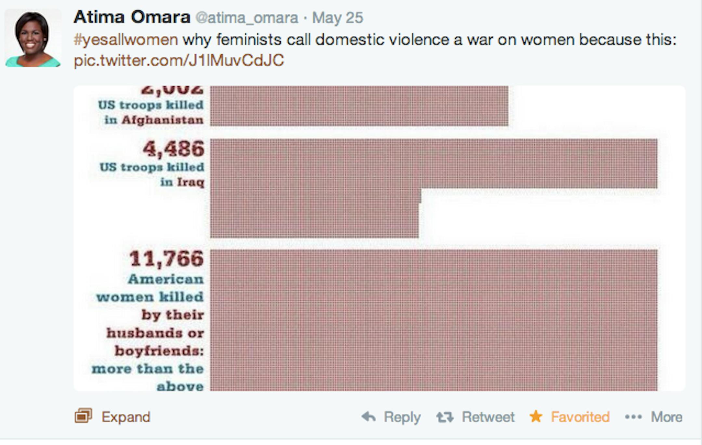Open the pic.twitter.com/J1lMuvCdJC link
The image size is (702, 445).
click(x=179, y=60)
